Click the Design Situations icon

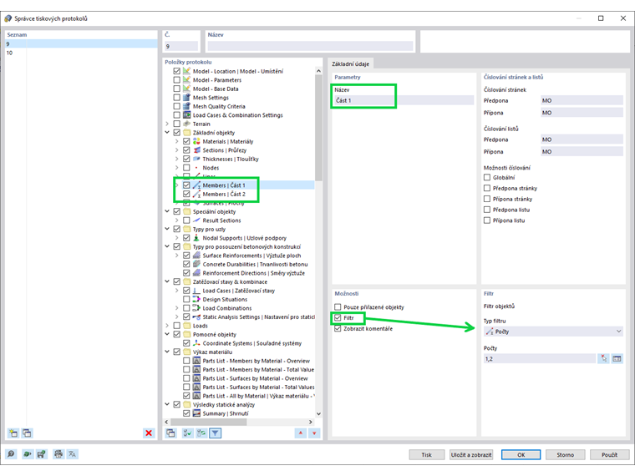click(196, 300)
